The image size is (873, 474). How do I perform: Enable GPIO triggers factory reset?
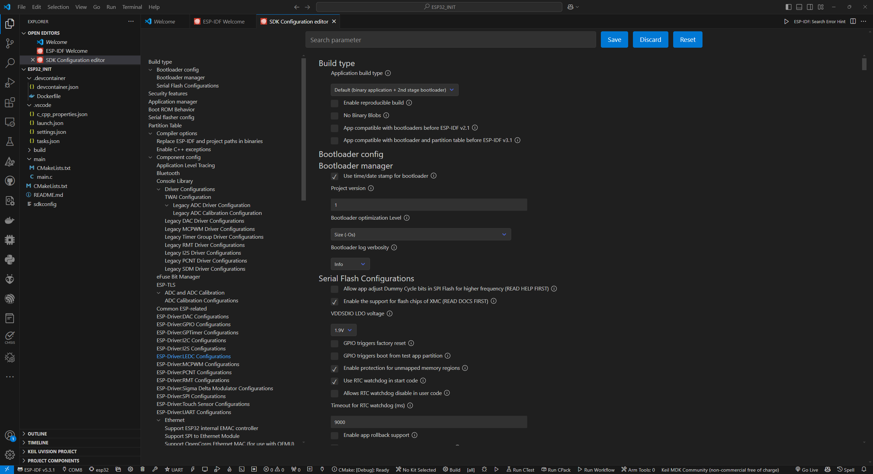335,344
